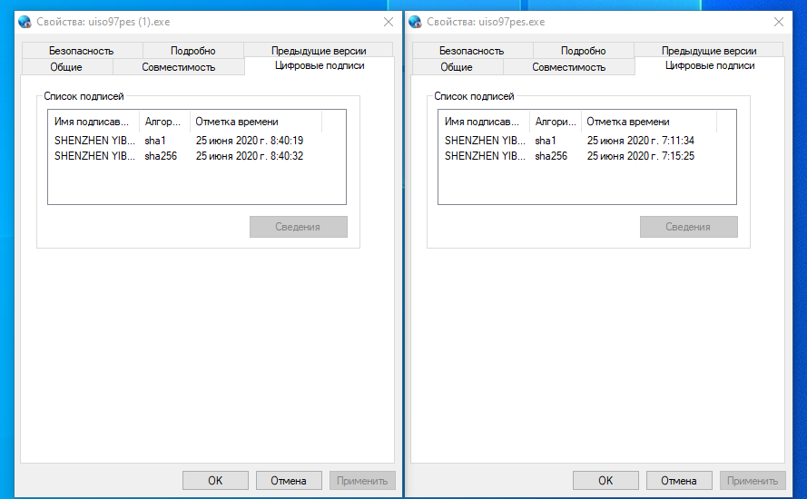
Task: Click Отмена in uiso97pes.exe window
Action: tap(679, 481)
